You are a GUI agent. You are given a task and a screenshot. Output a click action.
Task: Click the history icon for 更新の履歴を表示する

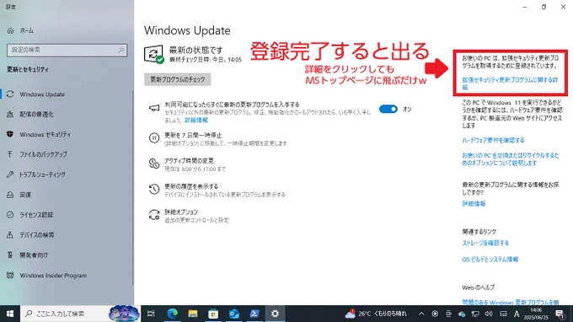[x=154, y=189]
